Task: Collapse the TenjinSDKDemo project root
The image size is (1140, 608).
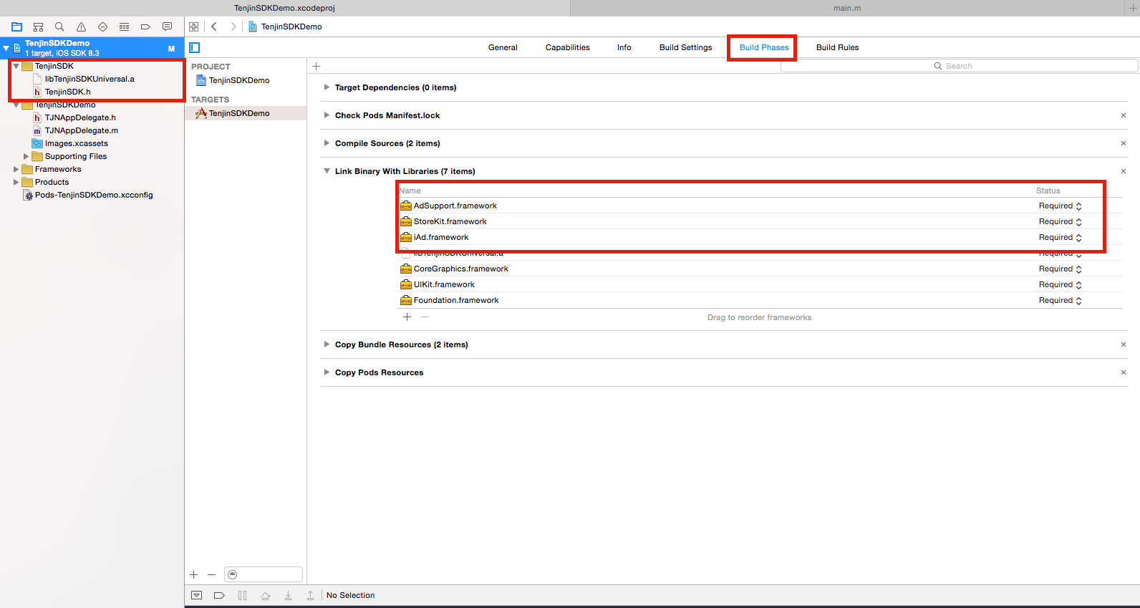Action: [x=6, y=48]
